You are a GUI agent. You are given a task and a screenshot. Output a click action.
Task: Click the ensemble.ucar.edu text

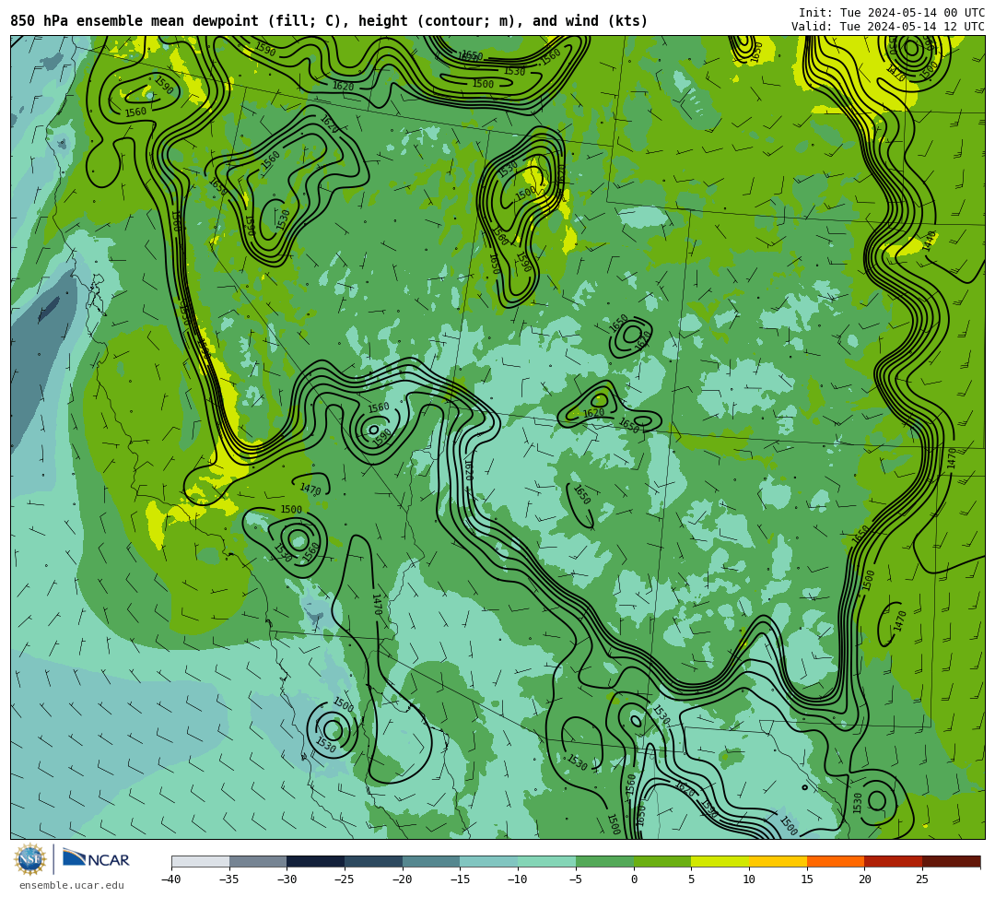(x=71, y=885)
